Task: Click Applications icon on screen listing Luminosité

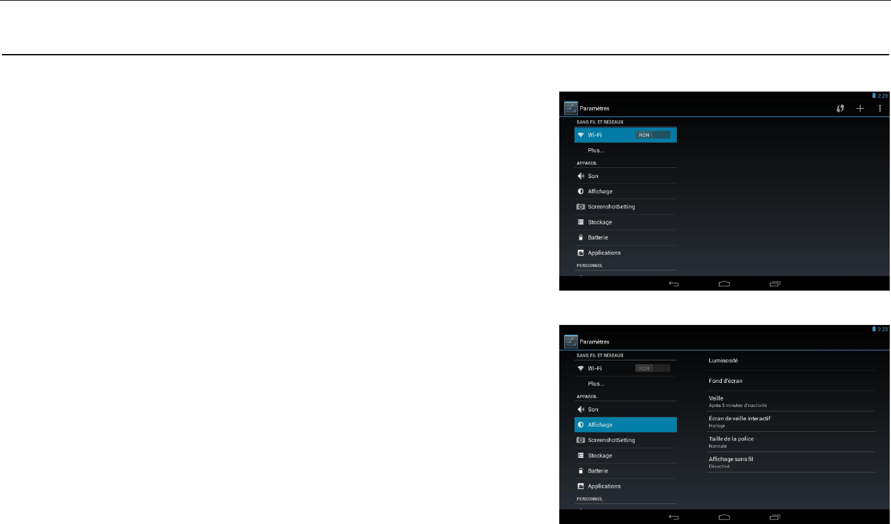Action: (580, 486)
